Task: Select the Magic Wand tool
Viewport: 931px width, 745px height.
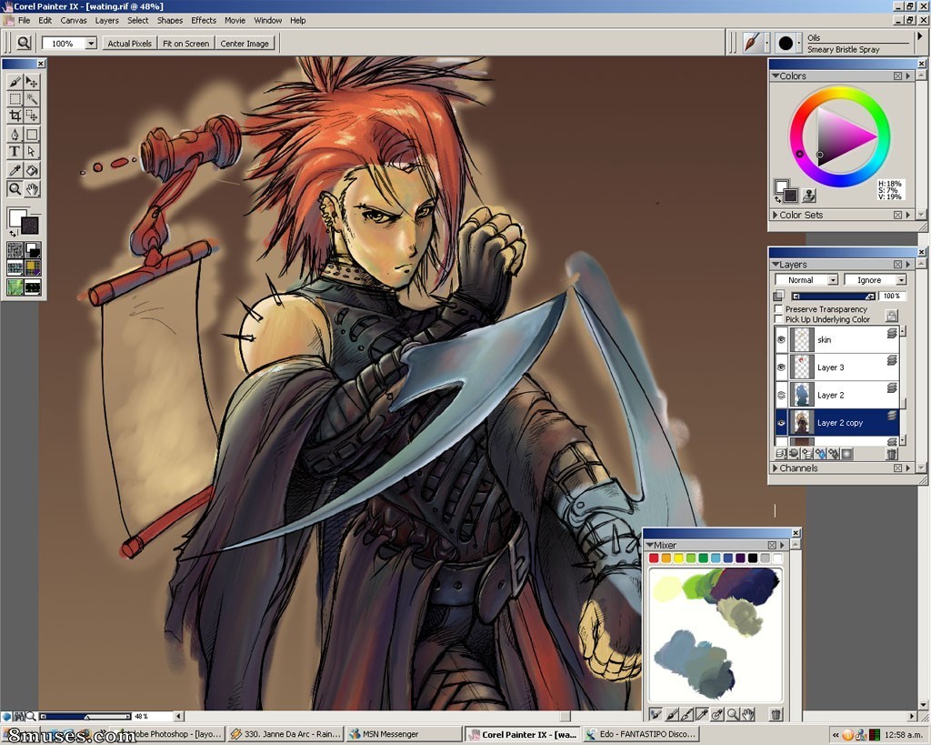Action: 32,98
